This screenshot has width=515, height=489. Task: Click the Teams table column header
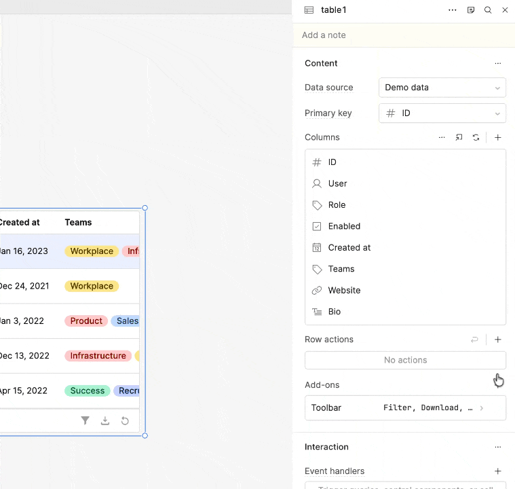[x=78, y=223]
